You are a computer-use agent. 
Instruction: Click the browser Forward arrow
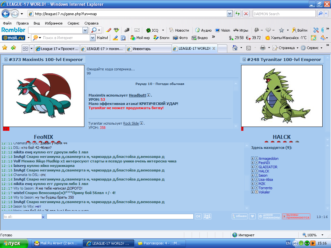[x=15, y=14]
